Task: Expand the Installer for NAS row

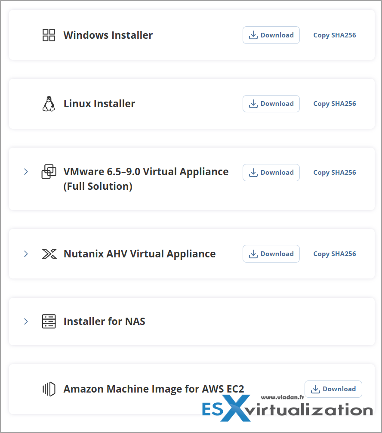Action: pyautogui.click(x=26, y=322)
